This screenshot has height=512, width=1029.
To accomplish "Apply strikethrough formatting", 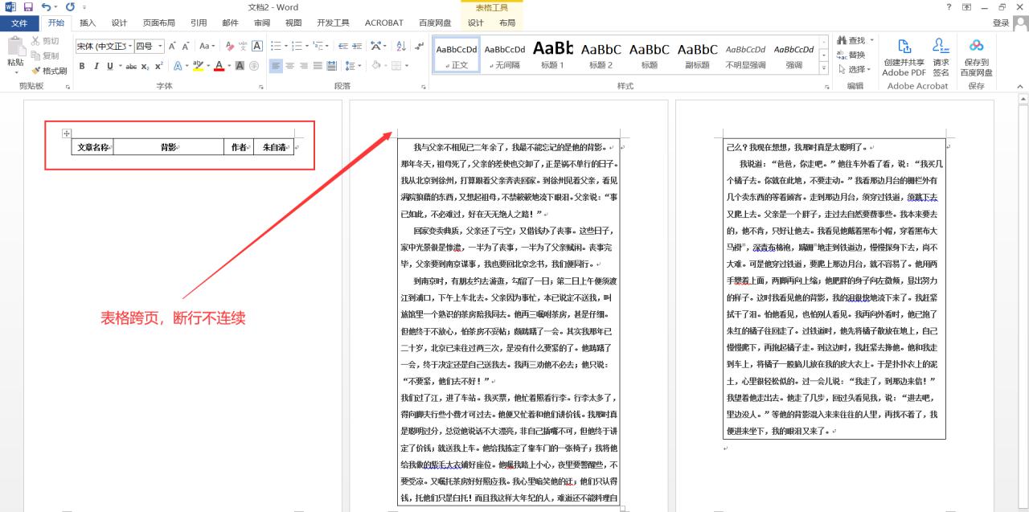I will 131,66.
